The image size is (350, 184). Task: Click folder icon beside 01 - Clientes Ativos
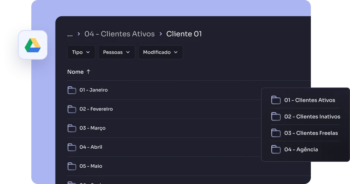(276, 100)
